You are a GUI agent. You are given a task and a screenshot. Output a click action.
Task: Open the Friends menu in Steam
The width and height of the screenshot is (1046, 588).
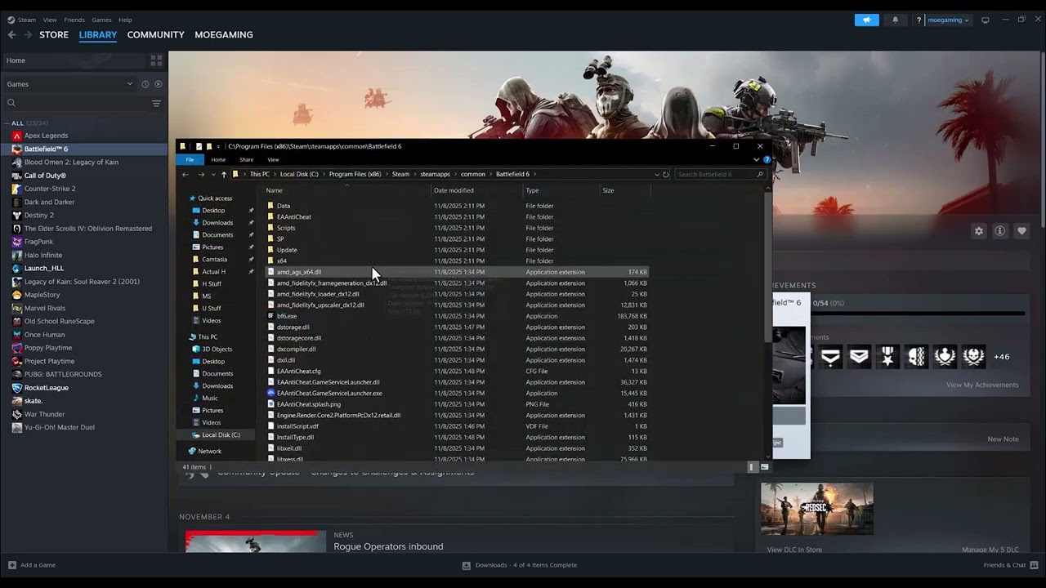point(74,20)
